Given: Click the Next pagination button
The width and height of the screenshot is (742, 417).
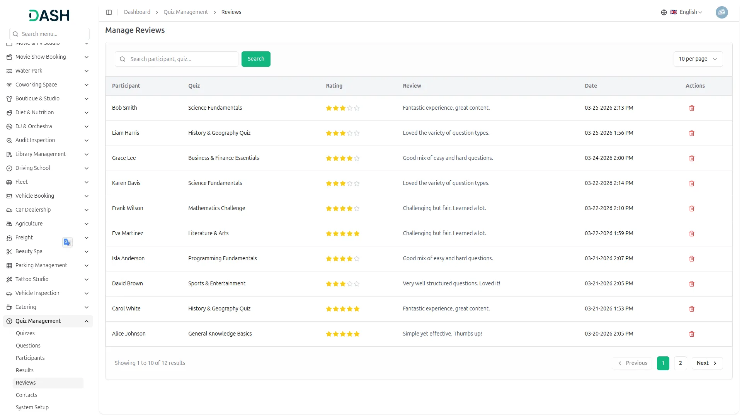Looking at the screenshot, I should pos(706,363).
